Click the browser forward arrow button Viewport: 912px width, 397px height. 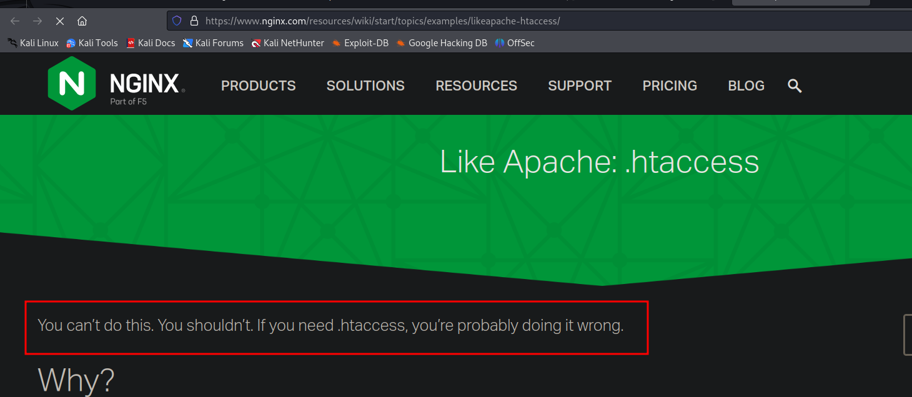pos(37,21)
